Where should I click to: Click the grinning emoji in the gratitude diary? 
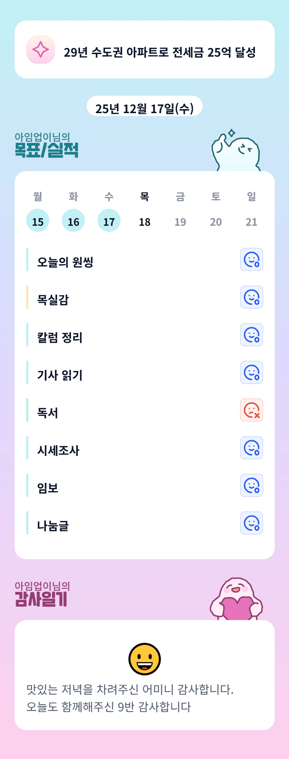[144, 659]
